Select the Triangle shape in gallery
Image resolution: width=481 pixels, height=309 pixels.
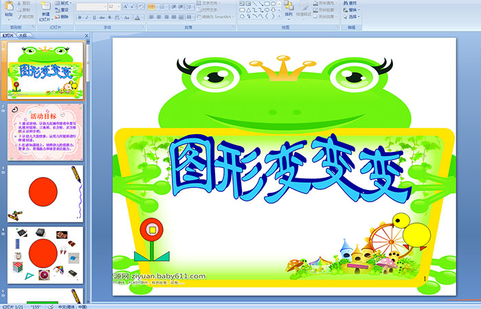point(248,10)
